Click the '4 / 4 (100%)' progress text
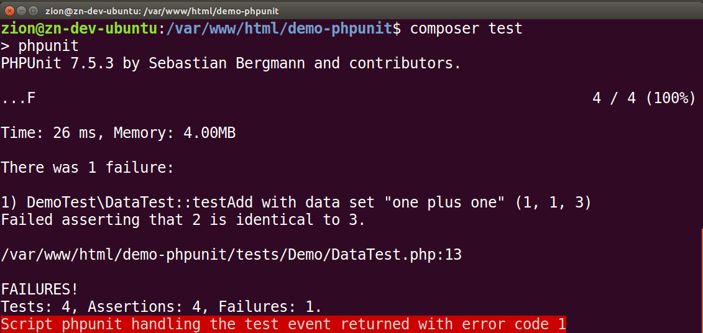This screenshot has height=333, width=703. (x=643, y=98)
